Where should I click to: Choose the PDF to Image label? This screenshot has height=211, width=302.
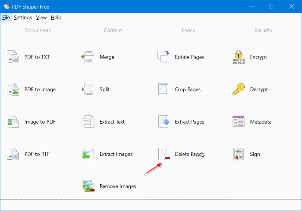coord(40,90)
